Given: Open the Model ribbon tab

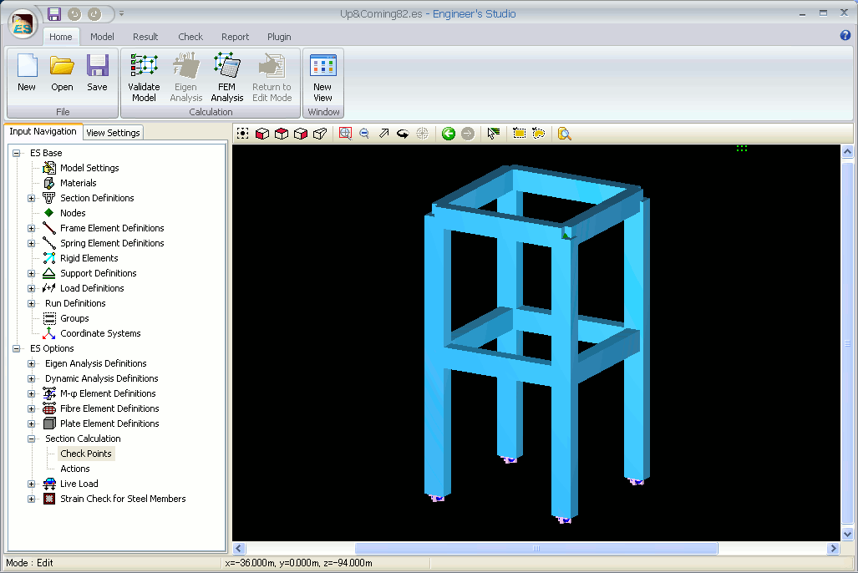Looking at the screenshot, I should point(102,37).
